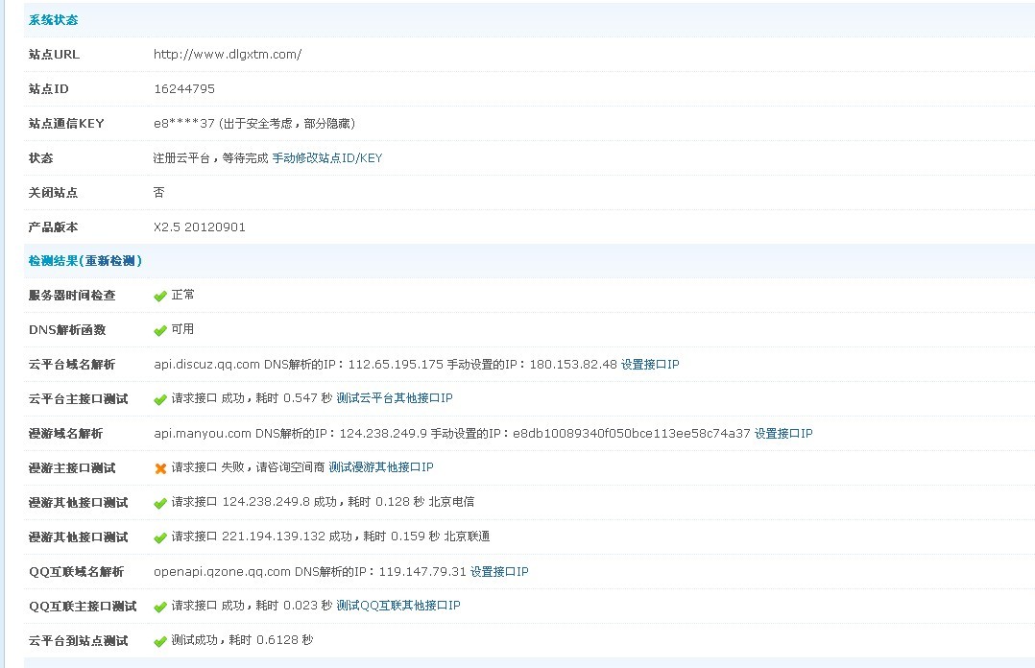Click orange X icon for 漫游主接口测试

(159, 468)
